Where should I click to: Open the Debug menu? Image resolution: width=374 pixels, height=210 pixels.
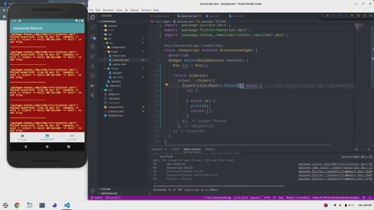pyautogui.click(x=134, y=10)
